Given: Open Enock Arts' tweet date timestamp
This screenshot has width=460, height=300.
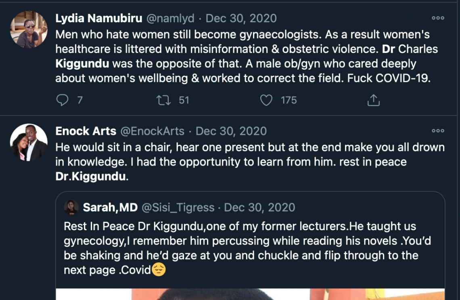Looking at the screenshot, I should pyautogui.click(x=231, y=131).
